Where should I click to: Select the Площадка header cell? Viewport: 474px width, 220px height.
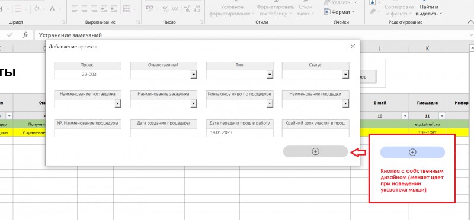click(427, 103)
